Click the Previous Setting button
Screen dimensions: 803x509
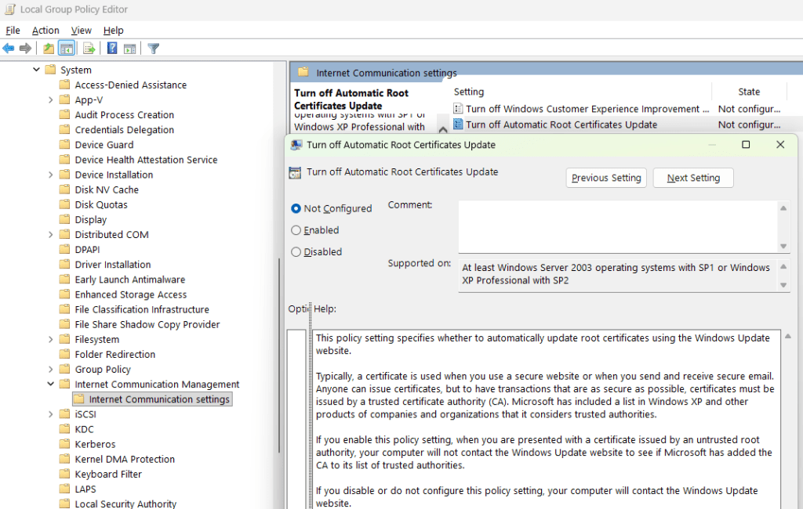point(606,178)
